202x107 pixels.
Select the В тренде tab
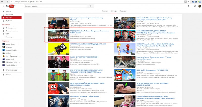114,11
